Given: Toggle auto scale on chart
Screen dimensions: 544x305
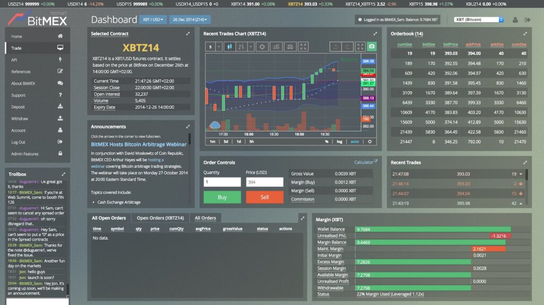Looking at the screenshot, I should click(354, 142).
